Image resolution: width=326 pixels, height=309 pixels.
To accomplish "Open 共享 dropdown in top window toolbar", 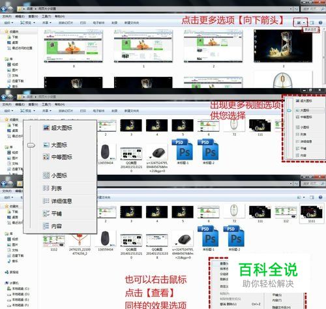I will 47,23.
